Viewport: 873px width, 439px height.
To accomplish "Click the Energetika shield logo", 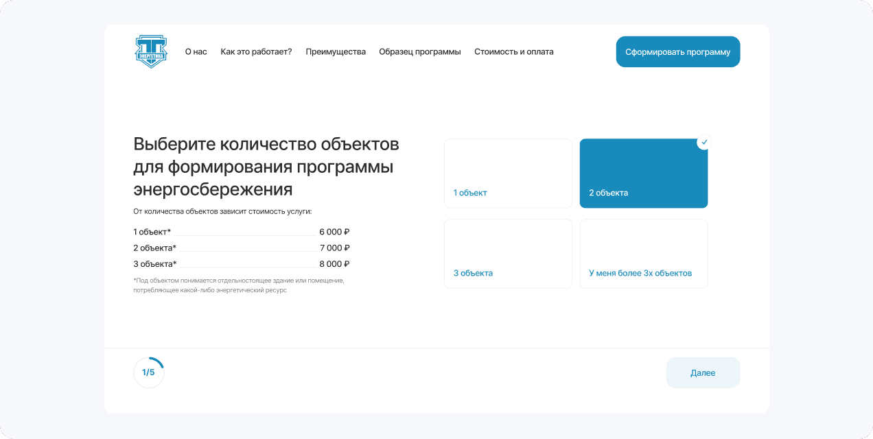I will pyautogui.click(x=151, y=51).
